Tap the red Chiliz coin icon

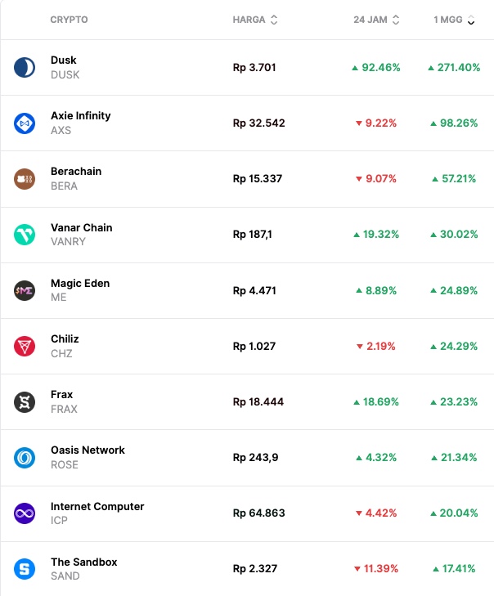point(25,346)
